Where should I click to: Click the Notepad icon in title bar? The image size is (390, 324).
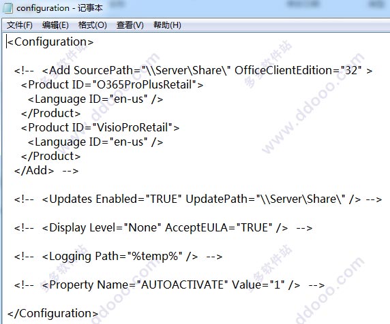click(7, 8)
